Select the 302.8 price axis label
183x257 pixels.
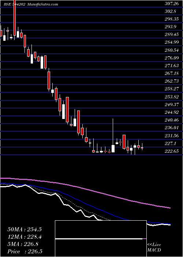(170, 11)
